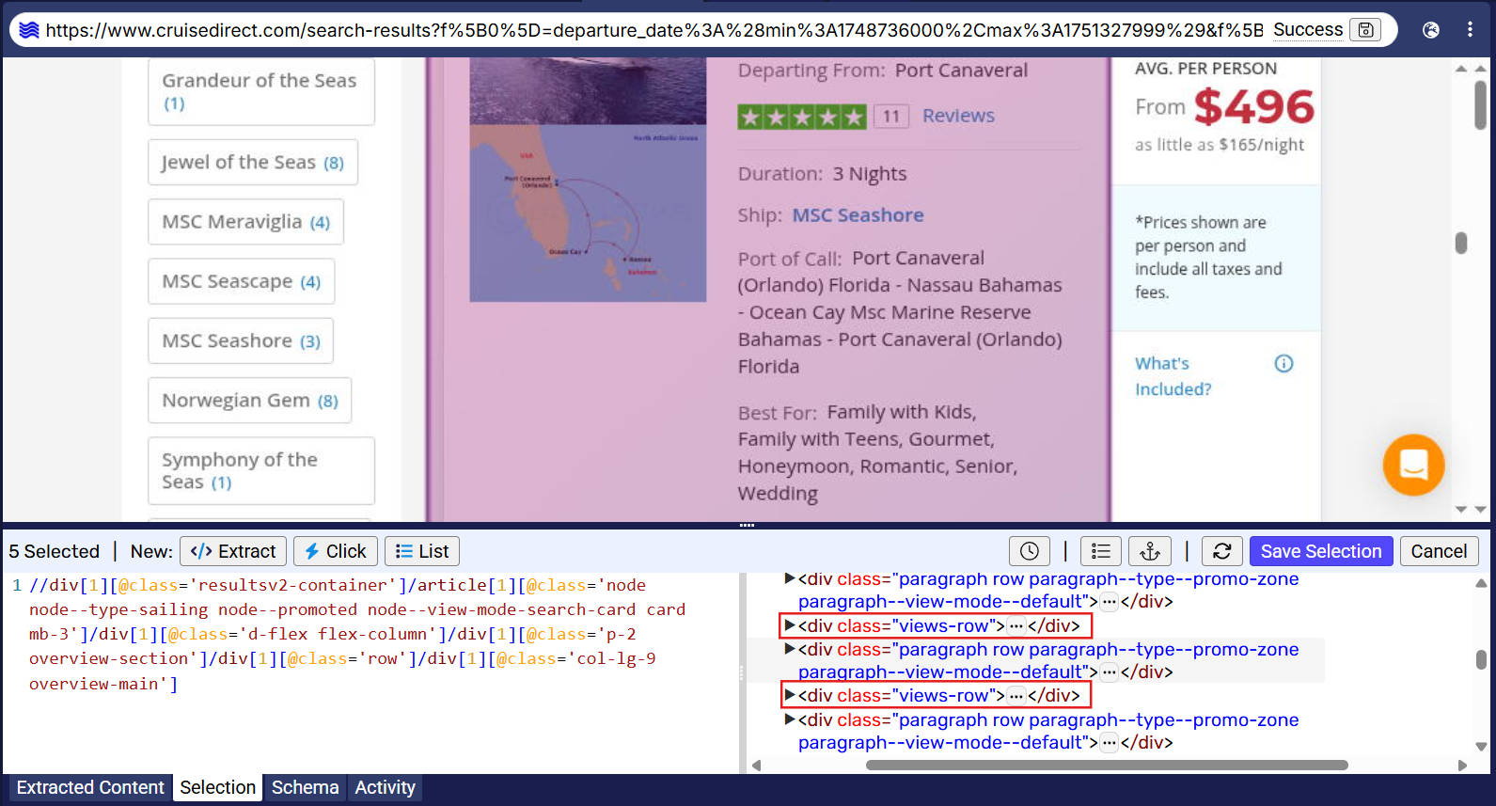Expand the topmost promo-zone paragraph div
The width and height of the screenshot is (1496, 806).
790,579
